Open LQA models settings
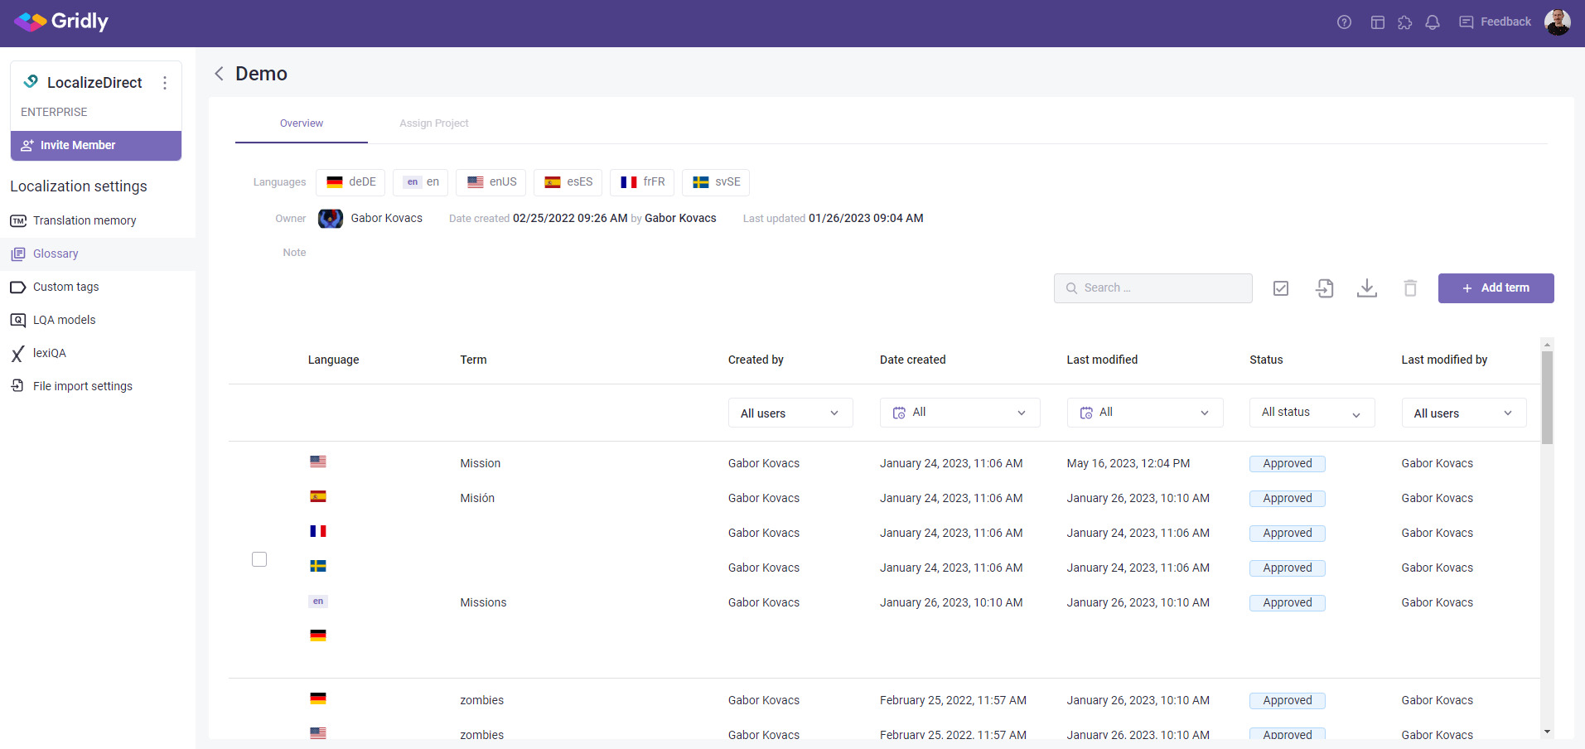Viewport: 1585px width, 749px height. (x=62, y=320)
